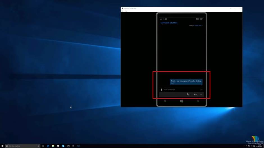
Task: Open the File menu
Action: [122, 11]
